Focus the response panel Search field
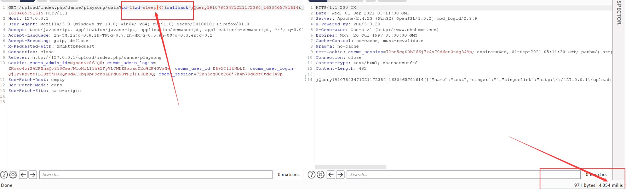 (464, 174)
